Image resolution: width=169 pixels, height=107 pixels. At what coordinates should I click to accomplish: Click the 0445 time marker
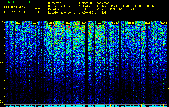click(x=83, y=23)
